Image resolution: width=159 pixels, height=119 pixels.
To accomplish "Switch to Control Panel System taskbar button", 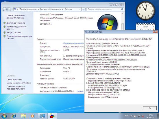I will tap(42, 116).
